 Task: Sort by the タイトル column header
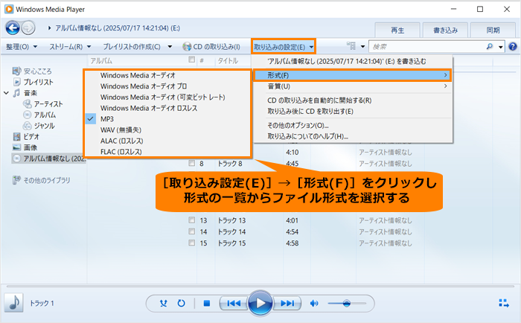(228, 60)
